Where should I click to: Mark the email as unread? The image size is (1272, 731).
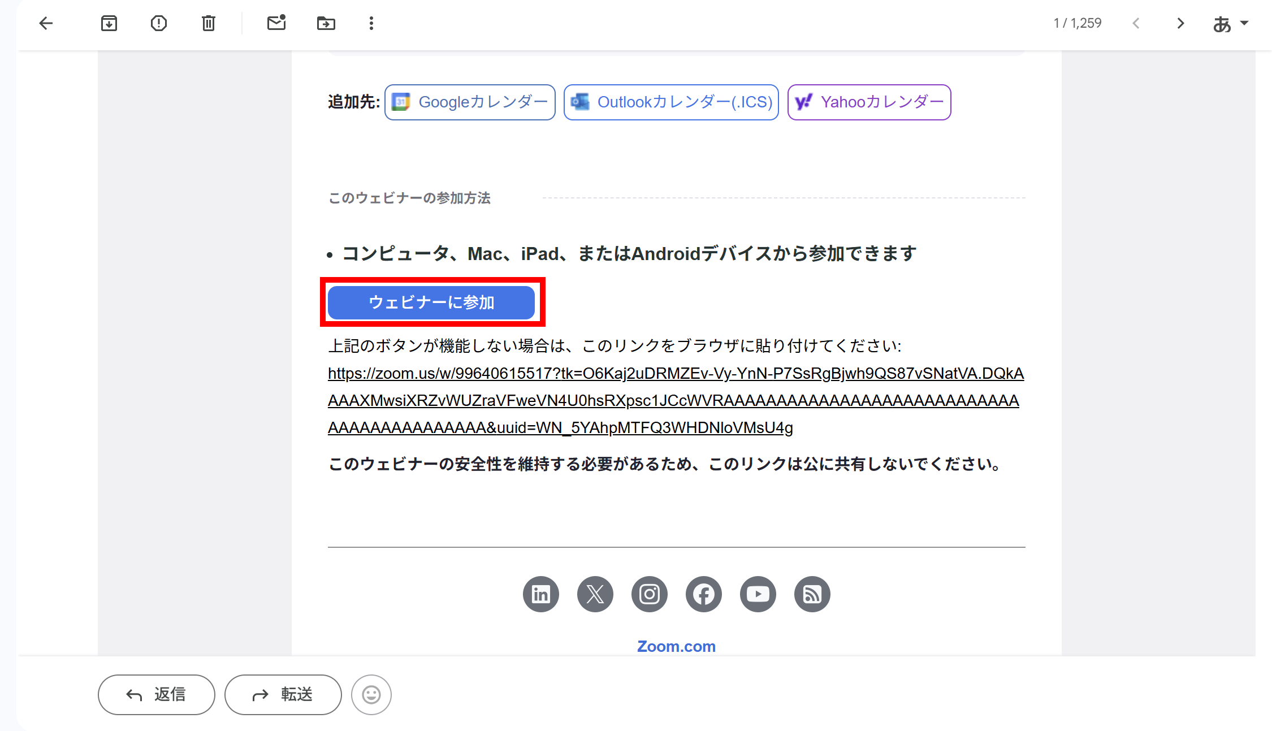tap(276, 23)
